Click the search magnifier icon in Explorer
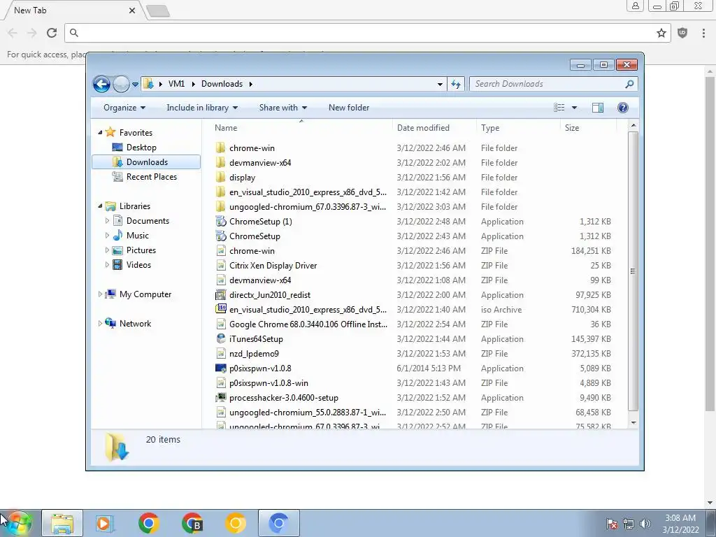716x537 pixels. [629, 84]
